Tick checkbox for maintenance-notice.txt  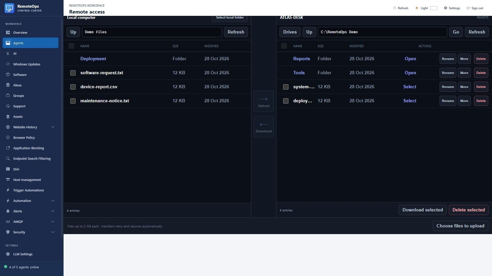73,101
